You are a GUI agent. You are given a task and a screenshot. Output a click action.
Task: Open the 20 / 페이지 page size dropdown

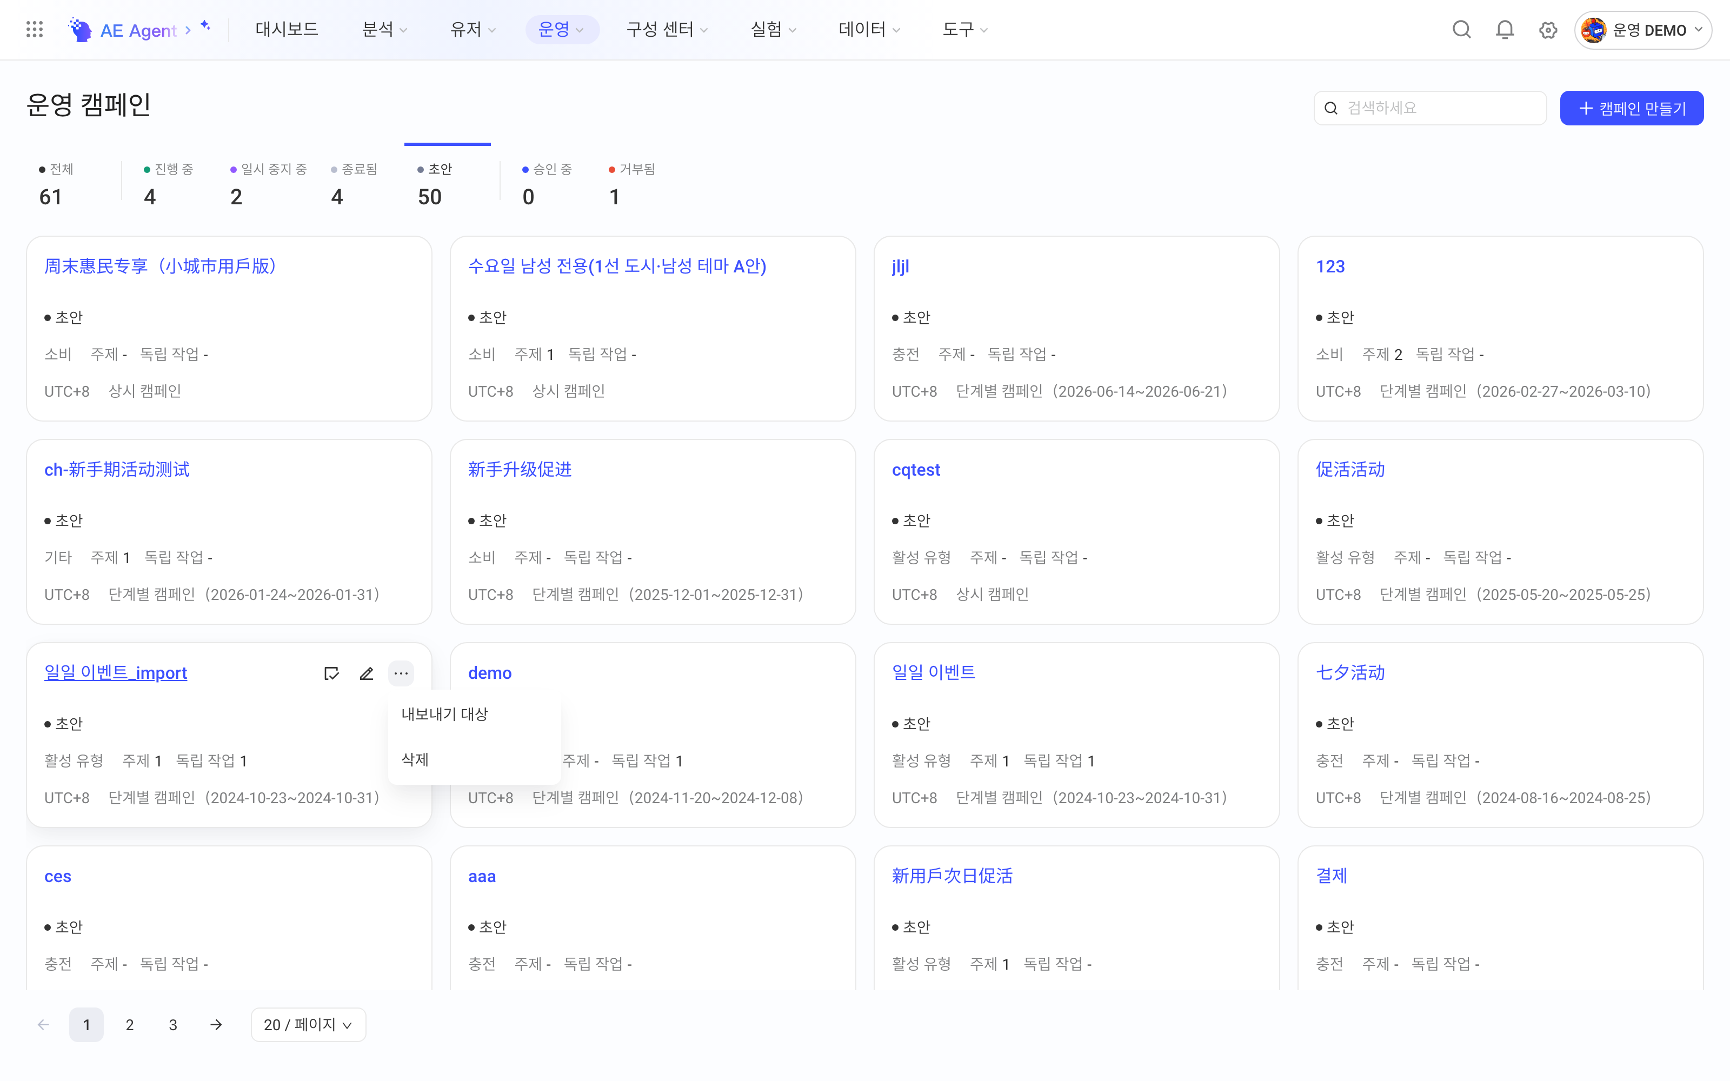308,1025
